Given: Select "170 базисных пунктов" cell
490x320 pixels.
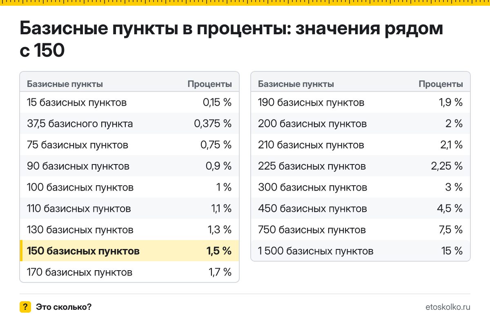Looking at the screenshot, I should pos(80,272).
